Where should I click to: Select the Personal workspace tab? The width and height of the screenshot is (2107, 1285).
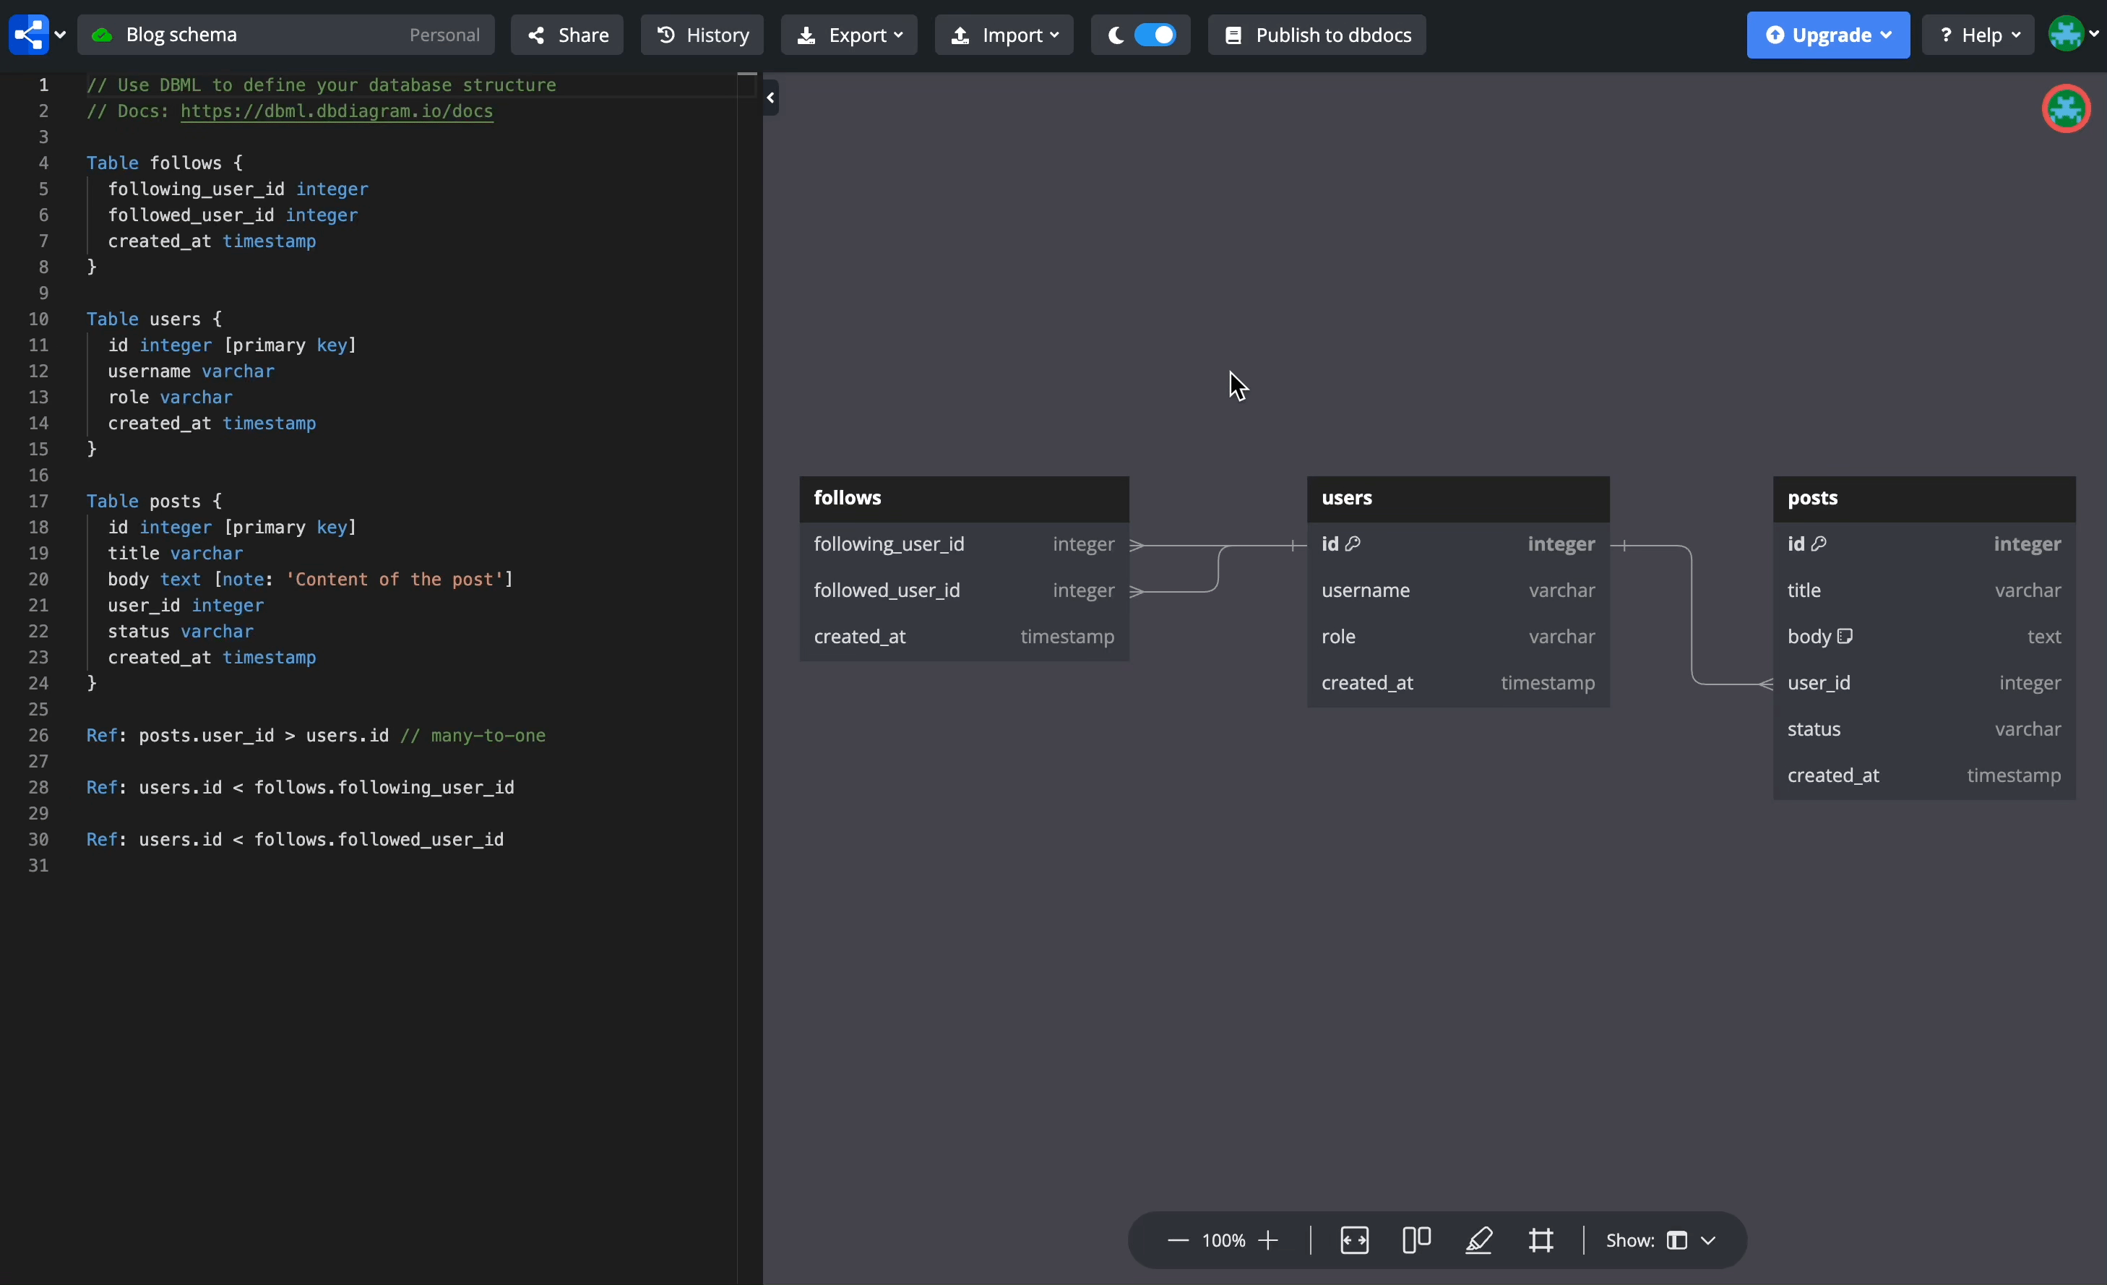point(442,35)
